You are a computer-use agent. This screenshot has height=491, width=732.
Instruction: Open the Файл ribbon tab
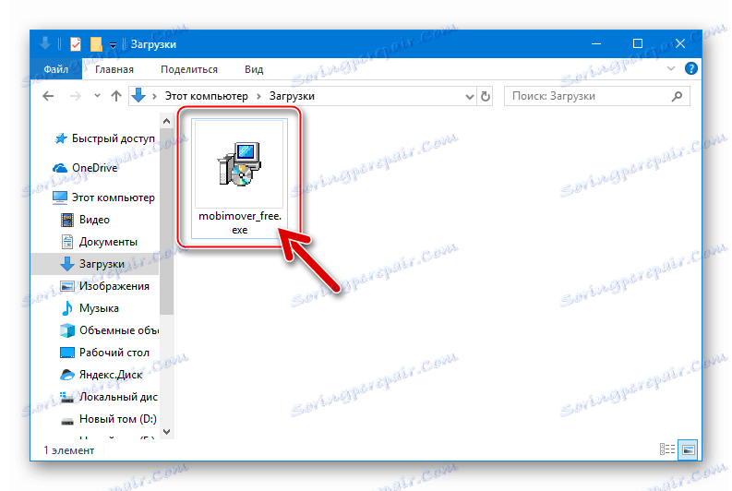tap(55, 69)
